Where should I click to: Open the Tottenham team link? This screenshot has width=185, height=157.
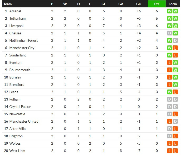(x=17, y=18)
